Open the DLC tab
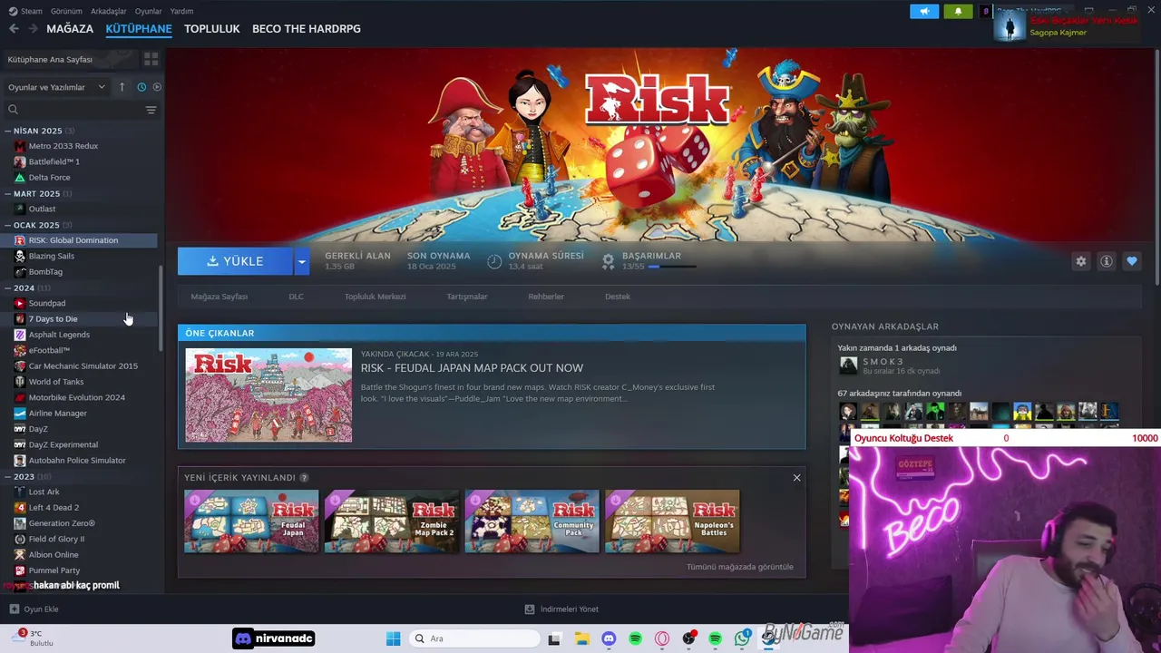The image size is (1161, 653). click(x=296, y=297)
